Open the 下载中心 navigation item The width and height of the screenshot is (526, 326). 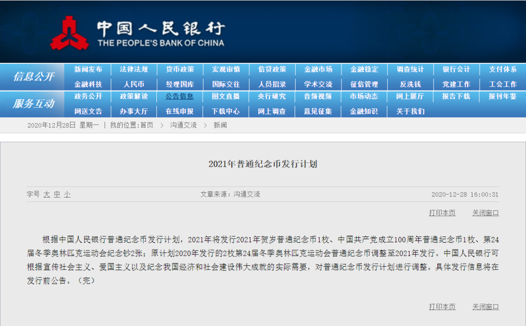click(x=225, y=111)
